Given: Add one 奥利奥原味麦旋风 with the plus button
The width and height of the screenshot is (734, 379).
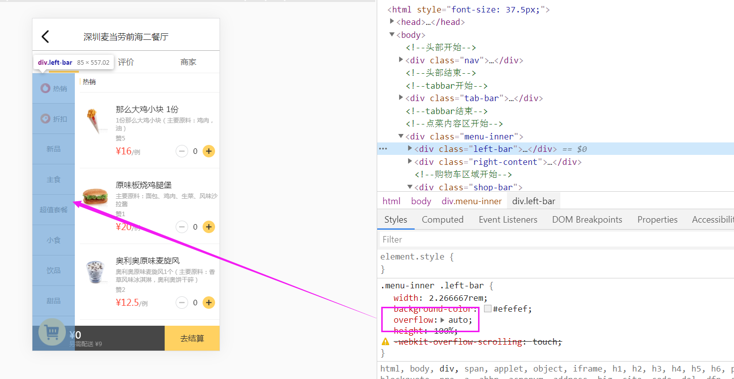Looking at the screenshot, I should [x=209, y=302].
